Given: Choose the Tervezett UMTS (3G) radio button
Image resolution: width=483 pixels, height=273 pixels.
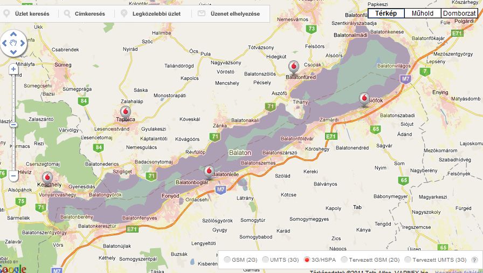Looking at the screenshot, I should point(408,260).
